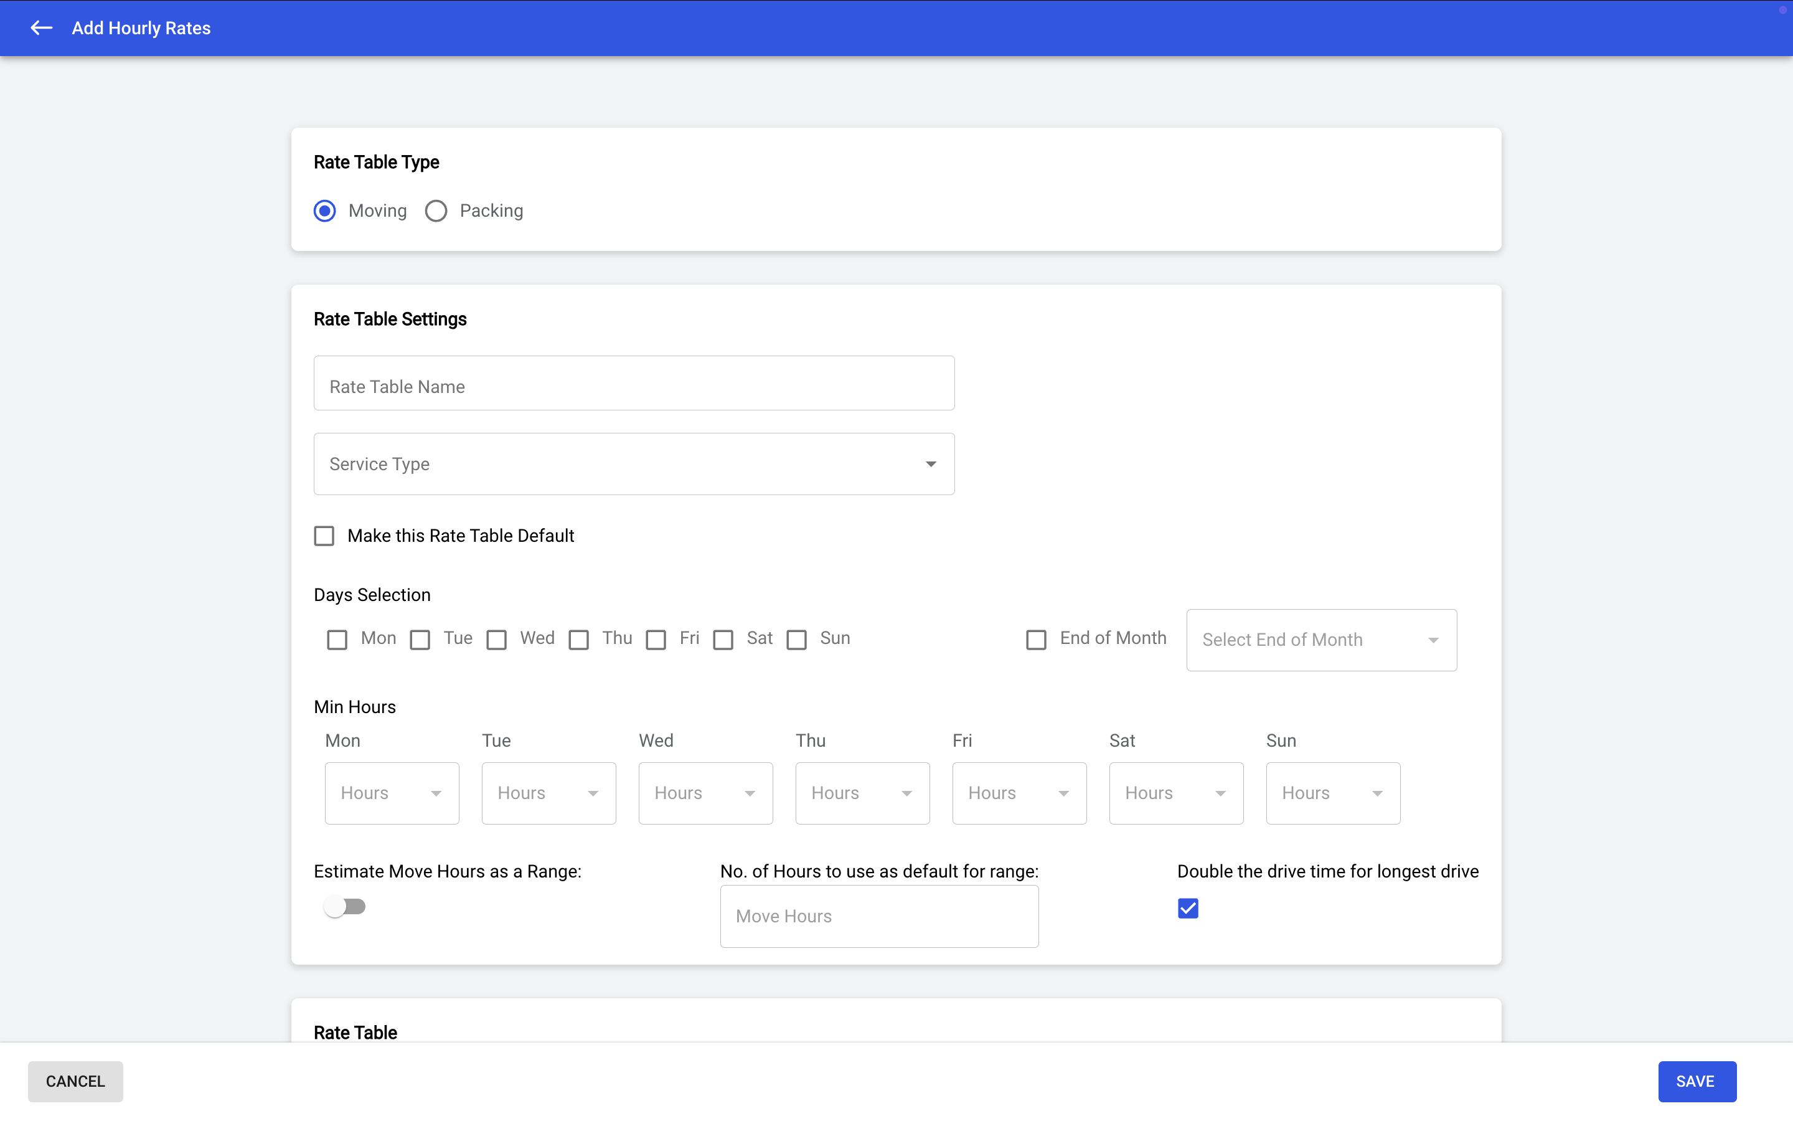Click the Move Hours input field
This screenshot has height=1121, width=1793.
pyautogui.click(x=878, y=916)
